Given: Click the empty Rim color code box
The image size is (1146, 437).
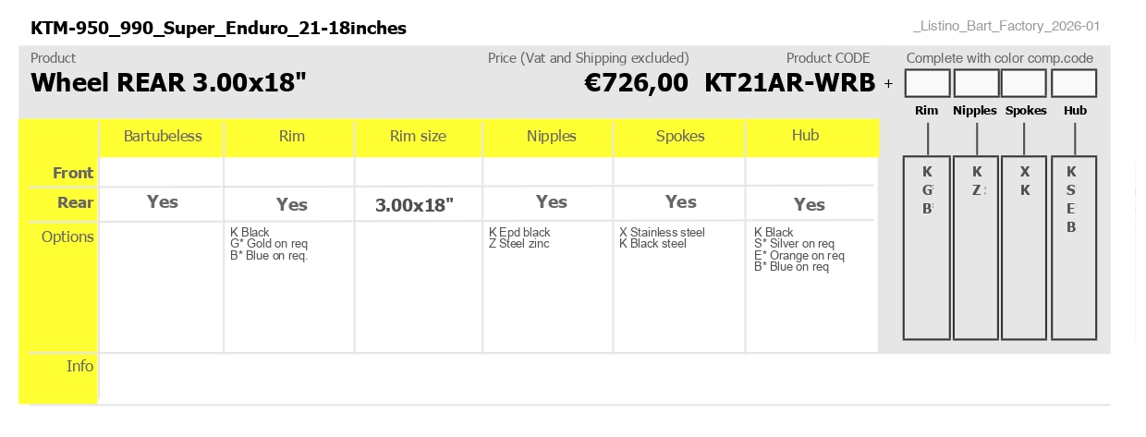Looking at the screenshot, I should click(927, 84).
